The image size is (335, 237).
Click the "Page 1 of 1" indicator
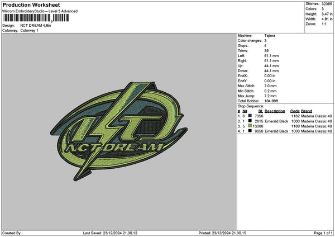pos(323,233)
